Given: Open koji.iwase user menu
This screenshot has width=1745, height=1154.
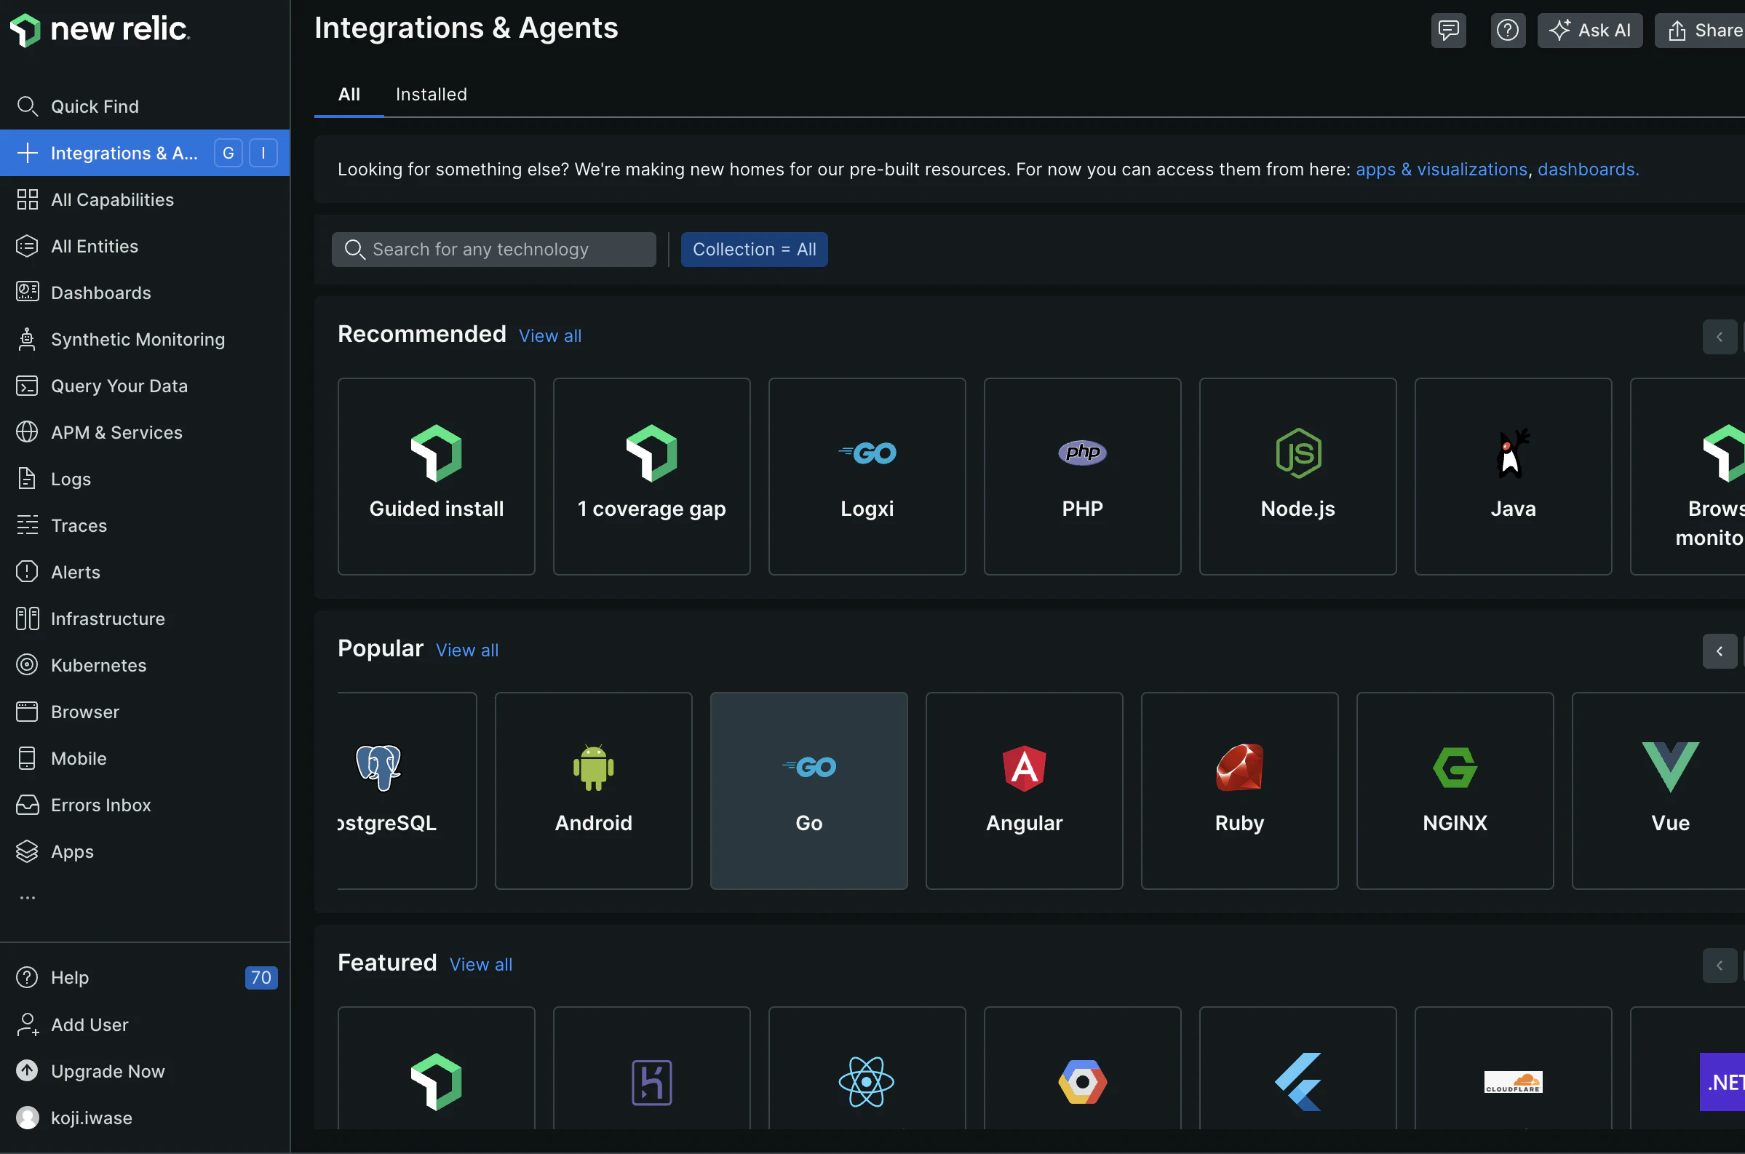Looking at the screenshot, I should point(144,1117).
